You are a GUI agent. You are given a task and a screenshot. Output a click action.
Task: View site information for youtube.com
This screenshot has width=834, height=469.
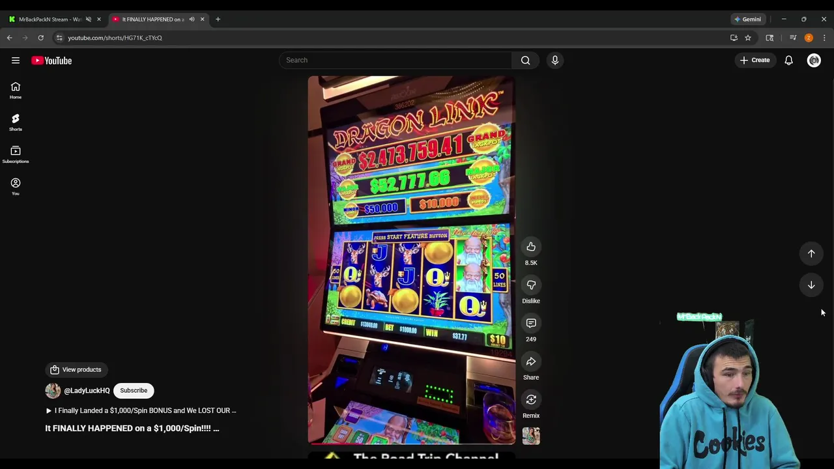(59, 38)
